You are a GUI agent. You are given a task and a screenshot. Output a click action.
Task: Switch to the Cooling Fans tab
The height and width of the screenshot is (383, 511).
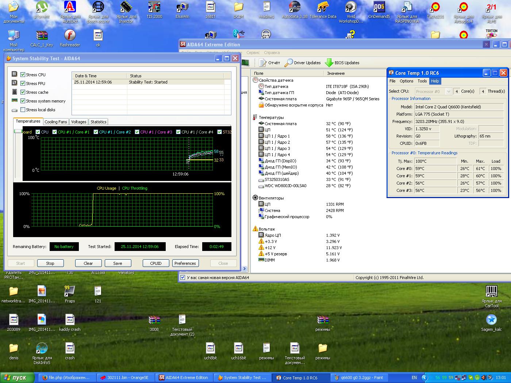point(56,122)
